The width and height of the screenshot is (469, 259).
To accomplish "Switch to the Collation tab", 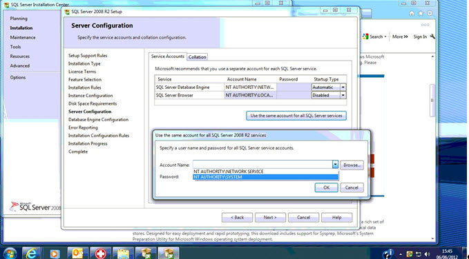I will tap(198, 56).
